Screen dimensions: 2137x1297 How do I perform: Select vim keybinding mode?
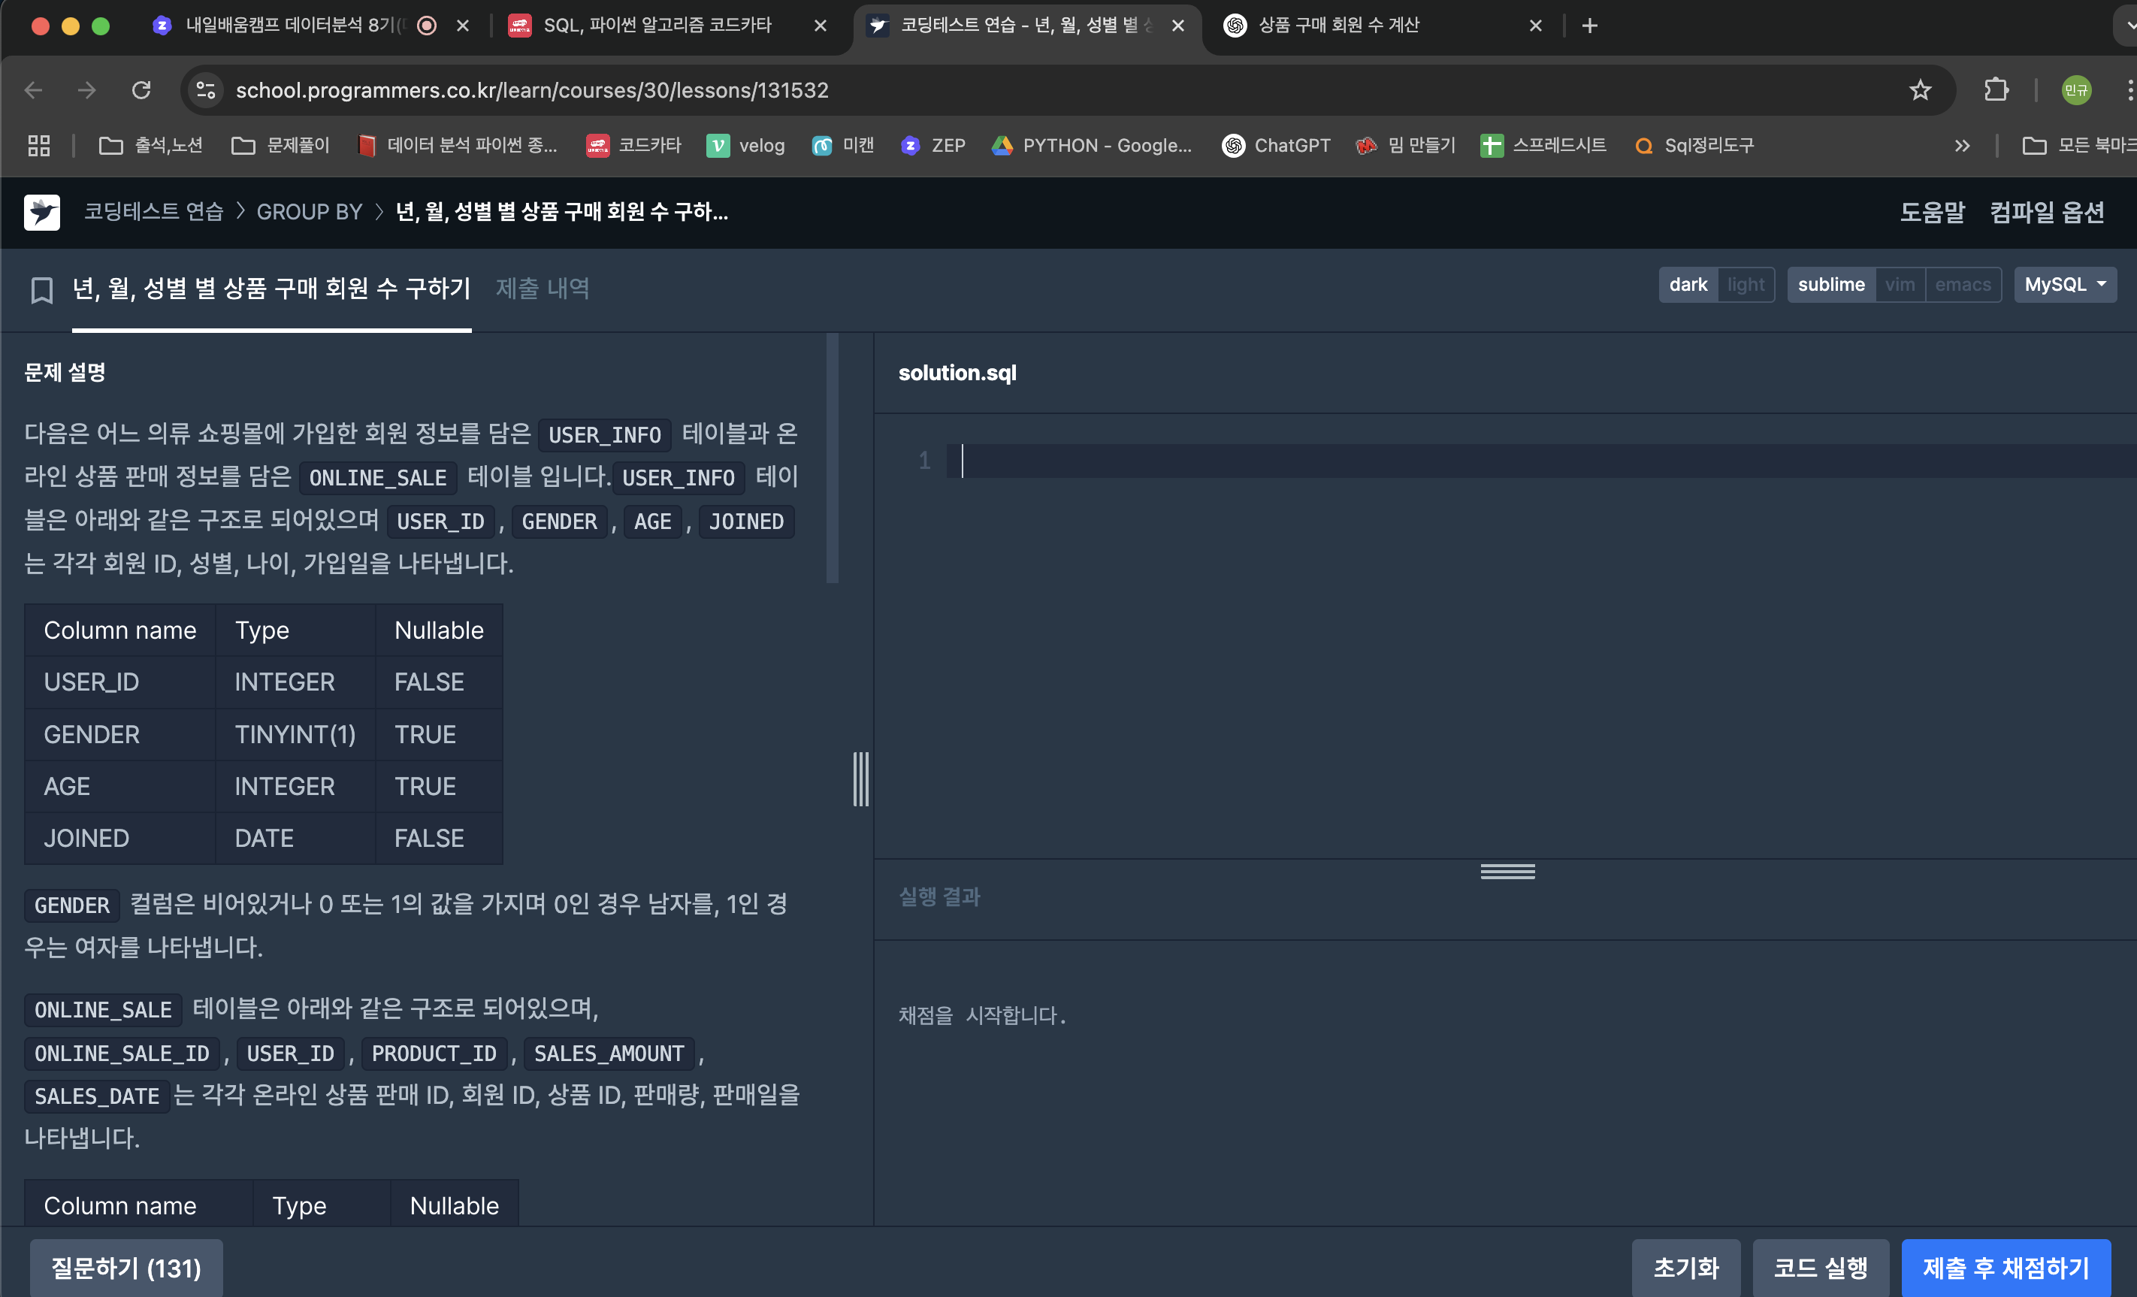click(1900, 285)
